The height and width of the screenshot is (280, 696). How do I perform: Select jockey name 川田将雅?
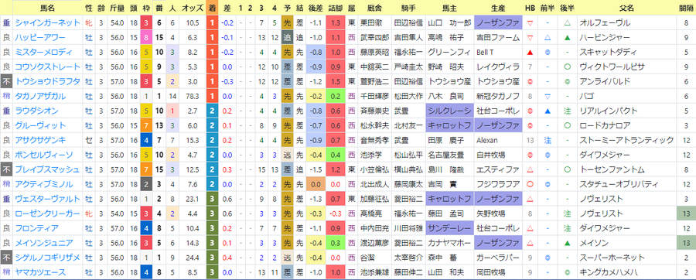pos(408,227)
